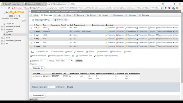
Task: Open the Операции tab
Action: click(x=131, y=15)
